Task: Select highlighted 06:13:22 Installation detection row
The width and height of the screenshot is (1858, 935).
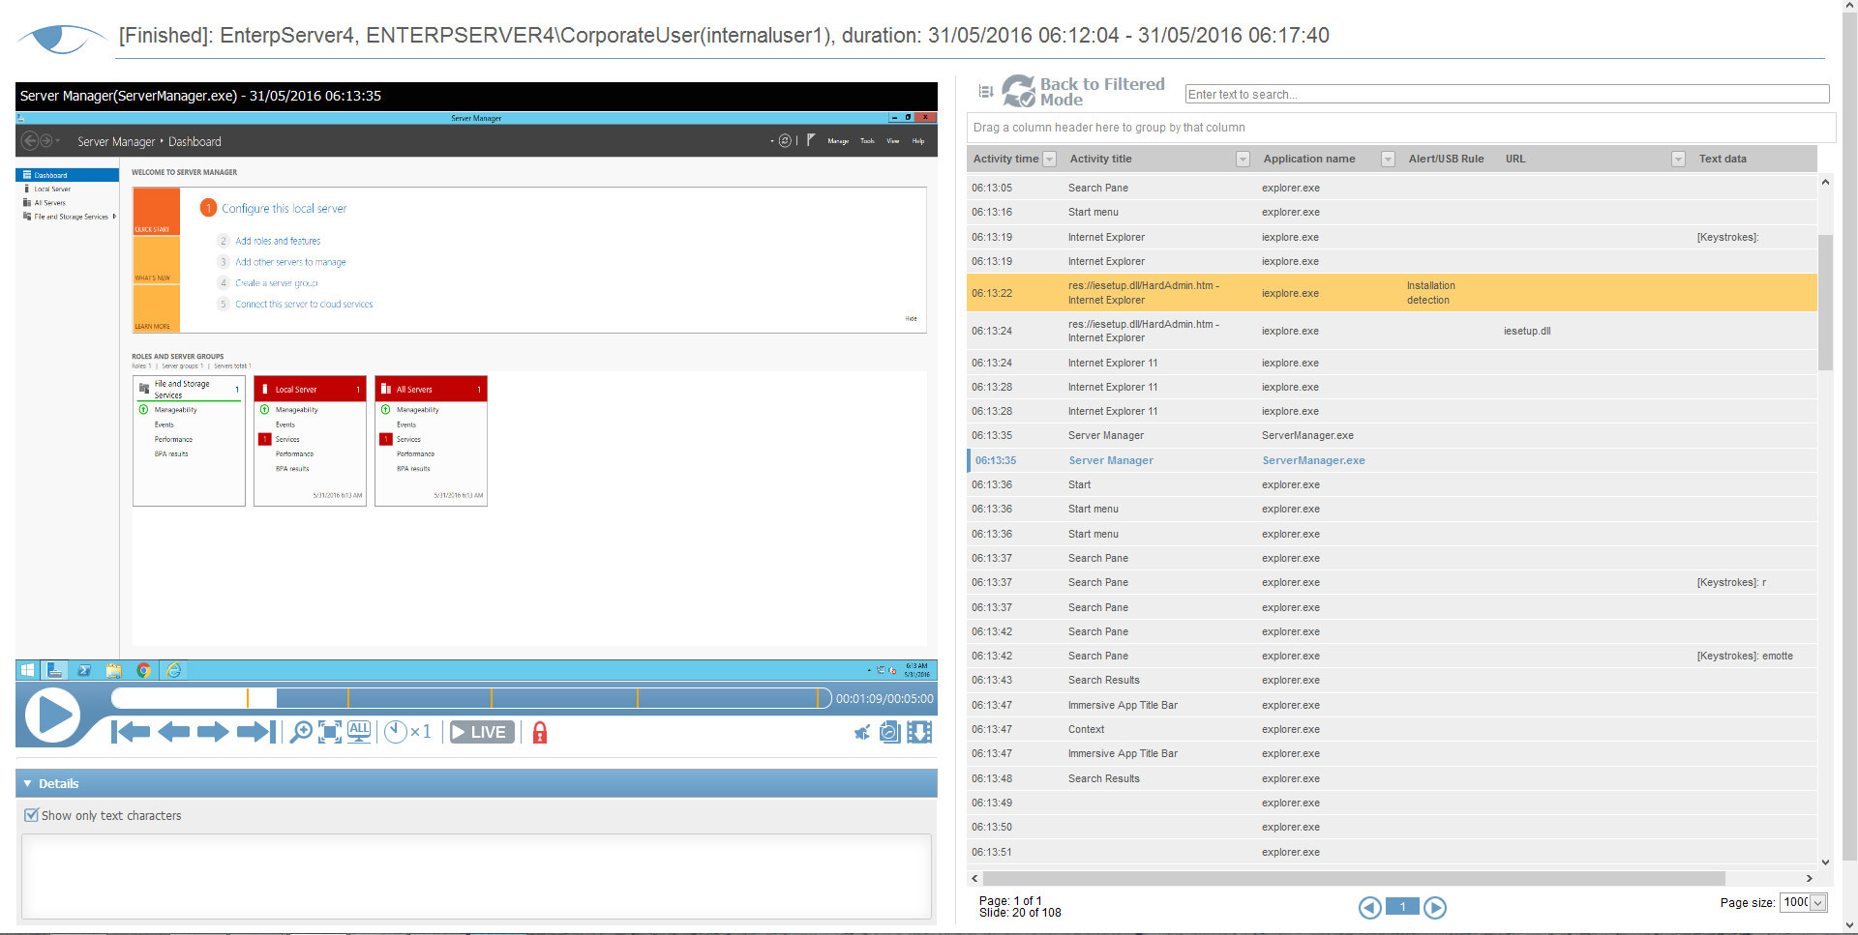Action: [1392, 293]
